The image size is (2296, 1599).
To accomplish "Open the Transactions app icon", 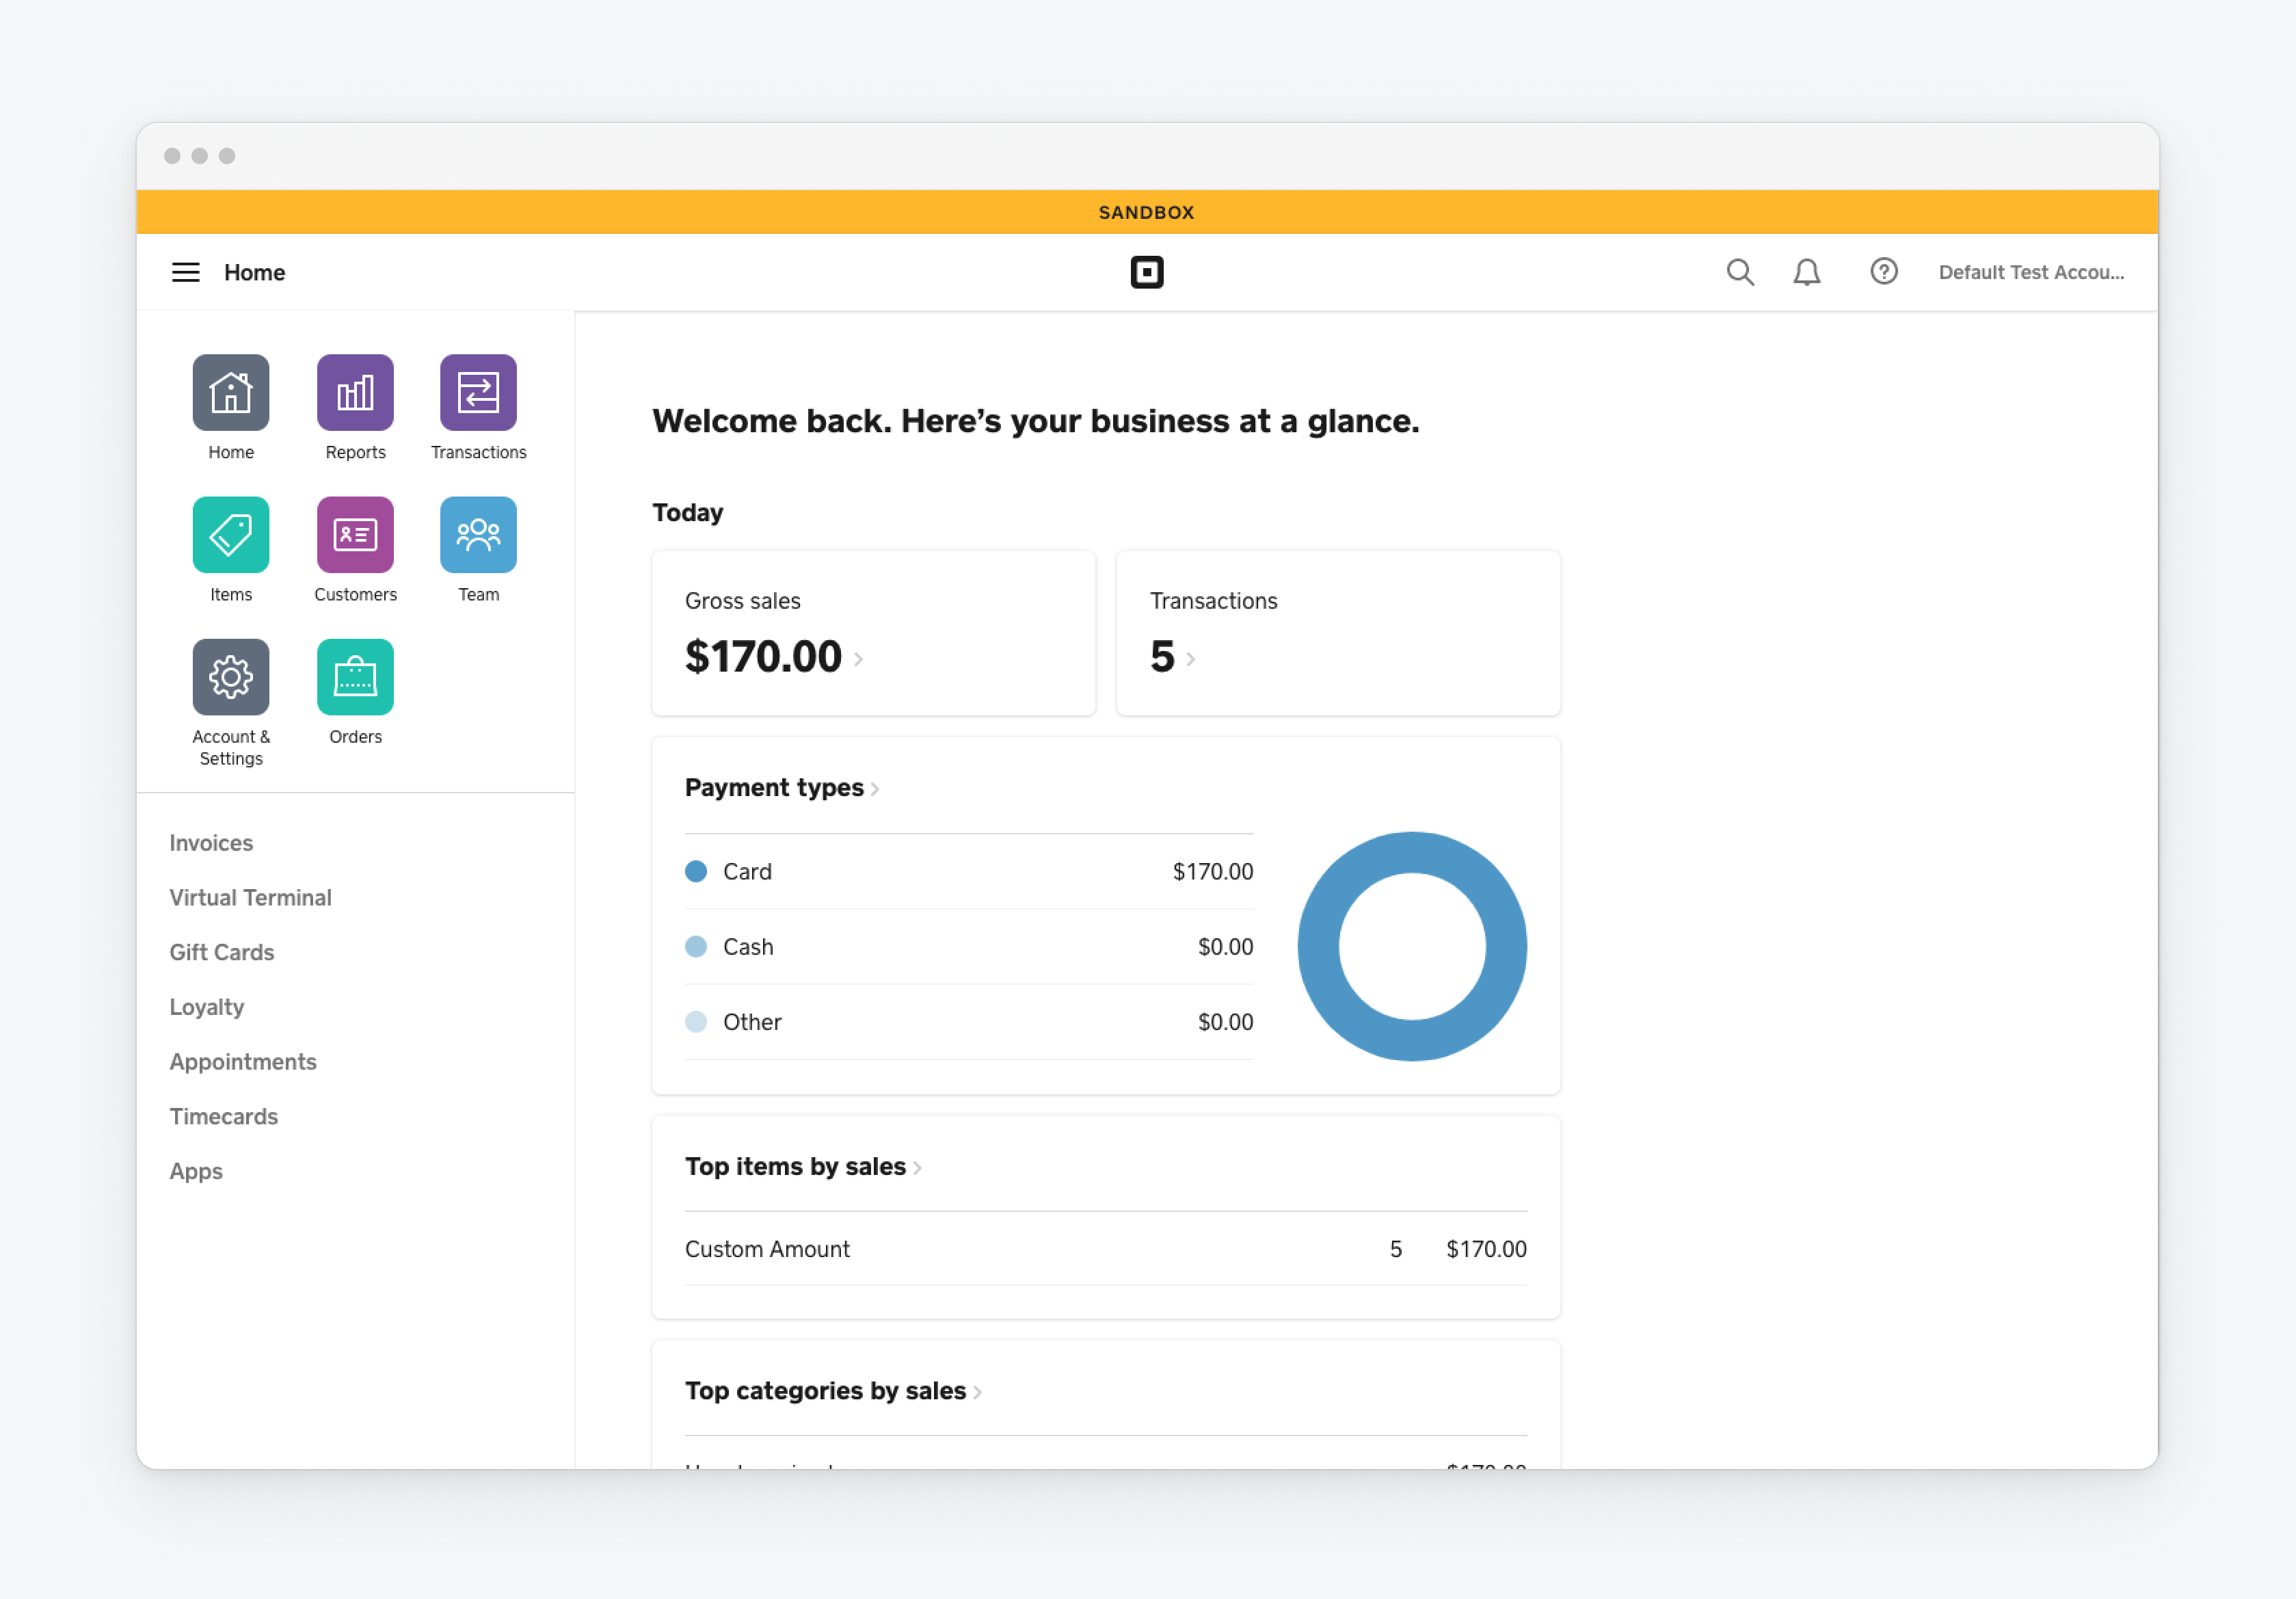I will pos(478,392).
